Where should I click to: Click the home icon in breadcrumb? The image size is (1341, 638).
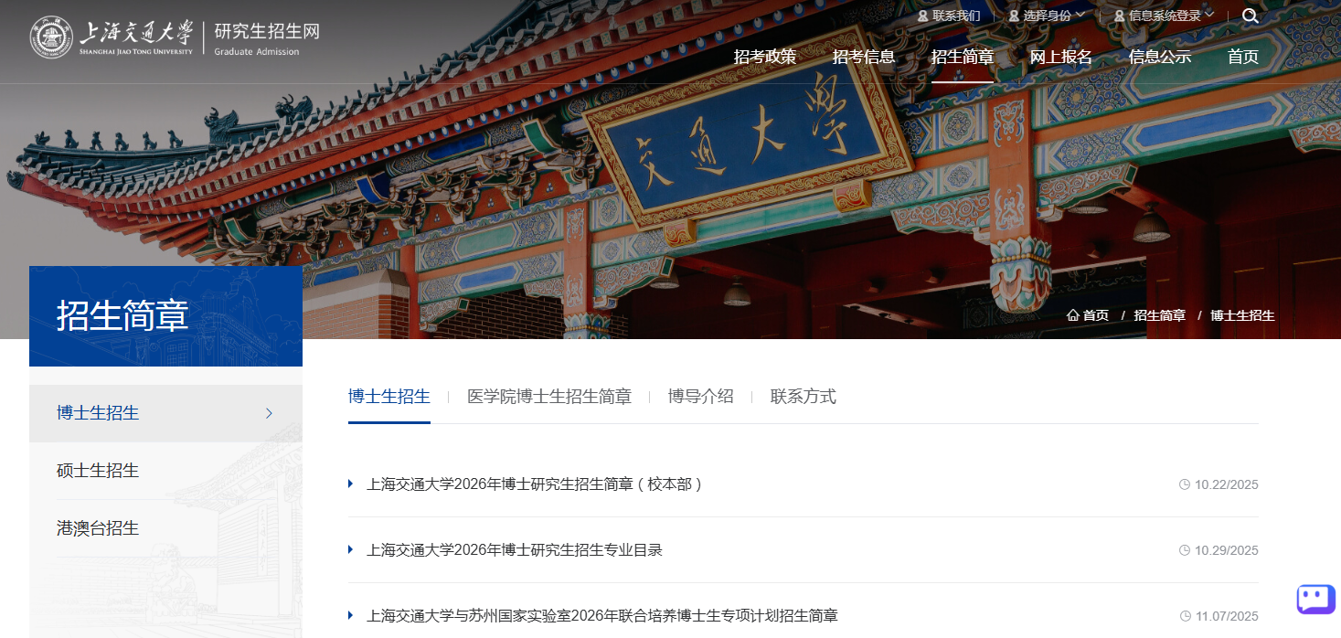(1073, 315)
